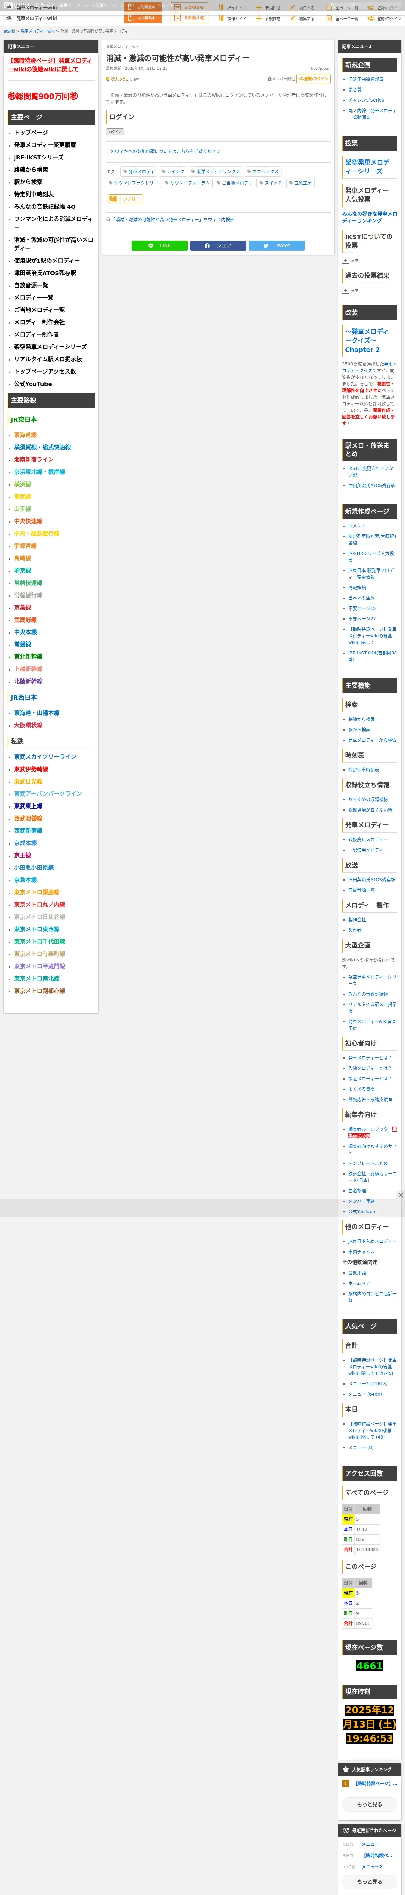Open the 発車メロディ tag
The width and height of the screenshot is (405, 1895).
pos(139,171)
